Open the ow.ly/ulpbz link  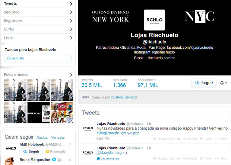(130, 133)
